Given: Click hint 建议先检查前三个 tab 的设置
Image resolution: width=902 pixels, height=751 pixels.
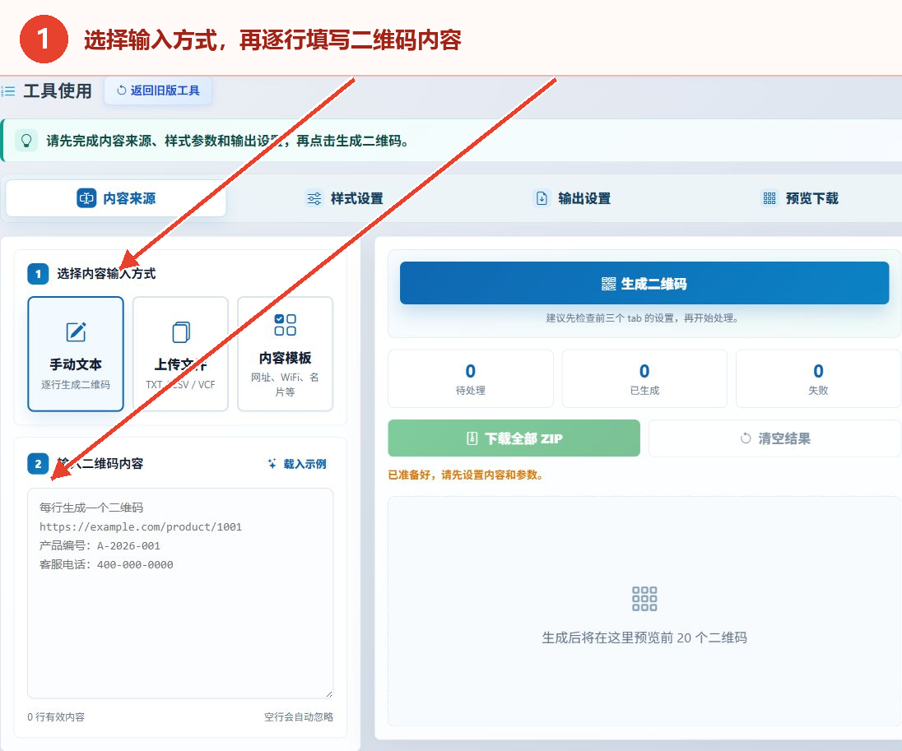Looking at the screenshot, I should [x=641, y=318].
